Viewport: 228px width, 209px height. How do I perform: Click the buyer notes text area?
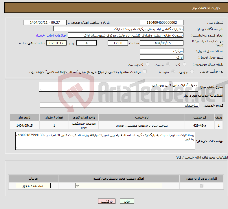click(105, 141)
